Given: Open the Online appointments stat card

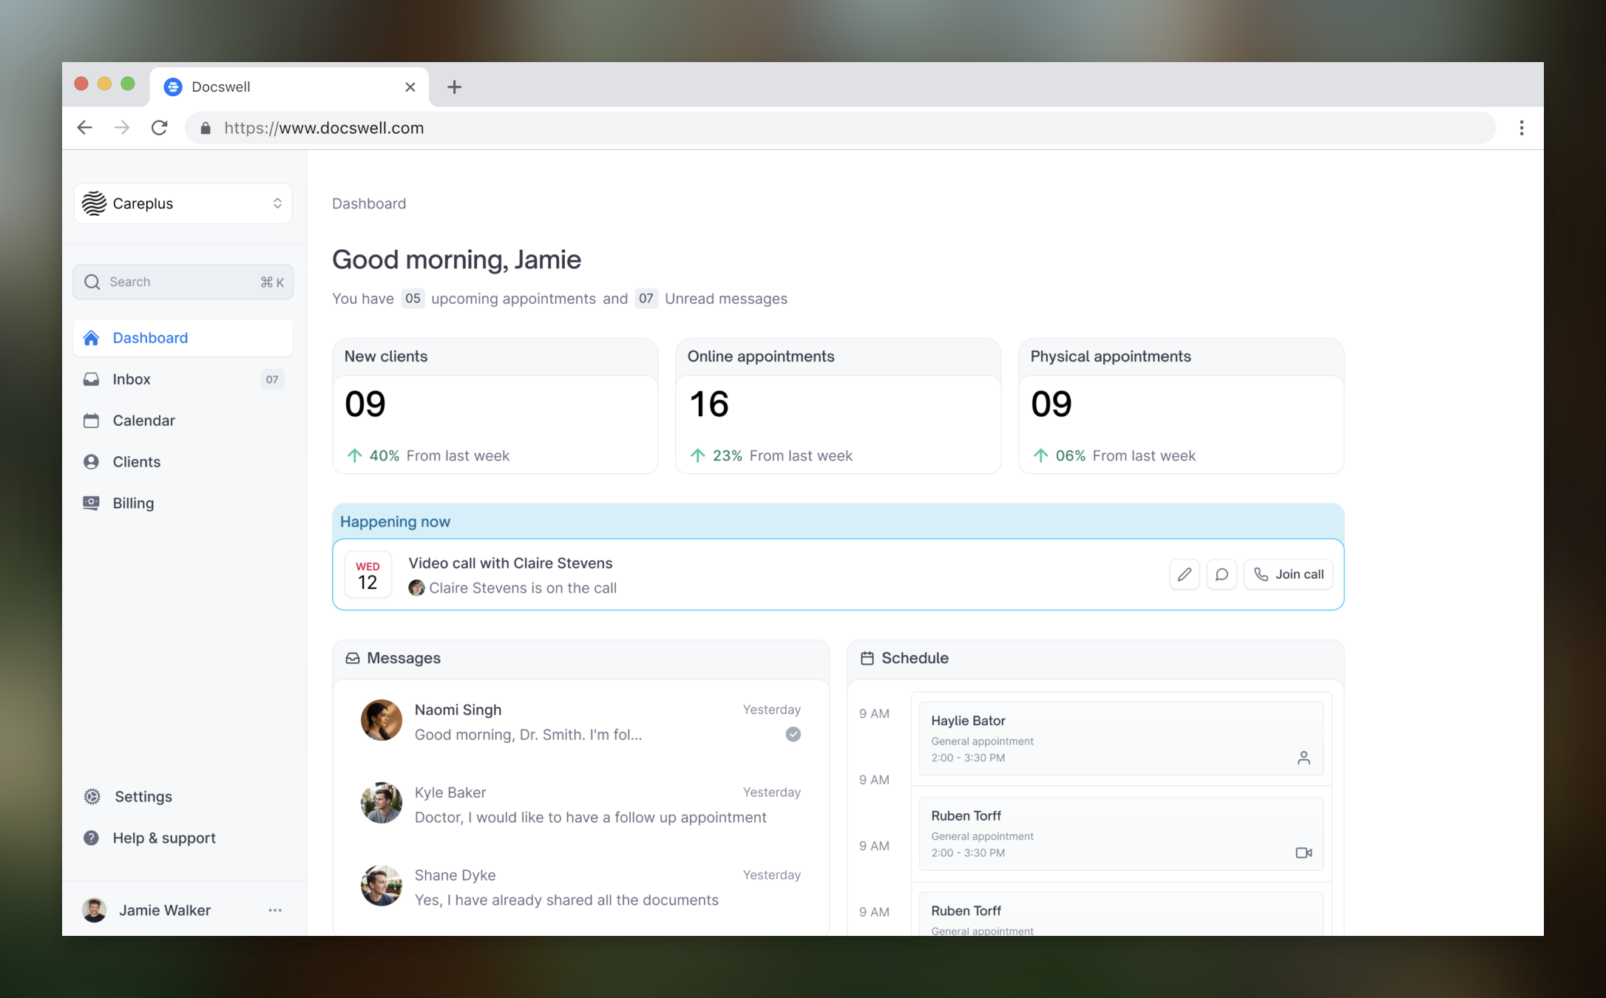Looking at the screenshot, I should coord(838,406).
